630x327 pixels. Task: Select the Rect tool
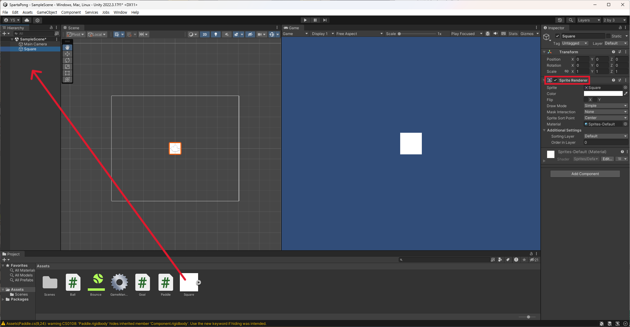point(67,73)
